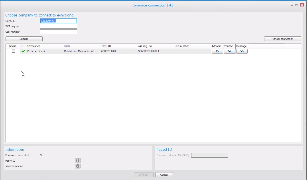Open Address details arrow for Dahlströms Mekaniska
The width and height of the screenshot is (307, 180).
[x=217, y=51]
